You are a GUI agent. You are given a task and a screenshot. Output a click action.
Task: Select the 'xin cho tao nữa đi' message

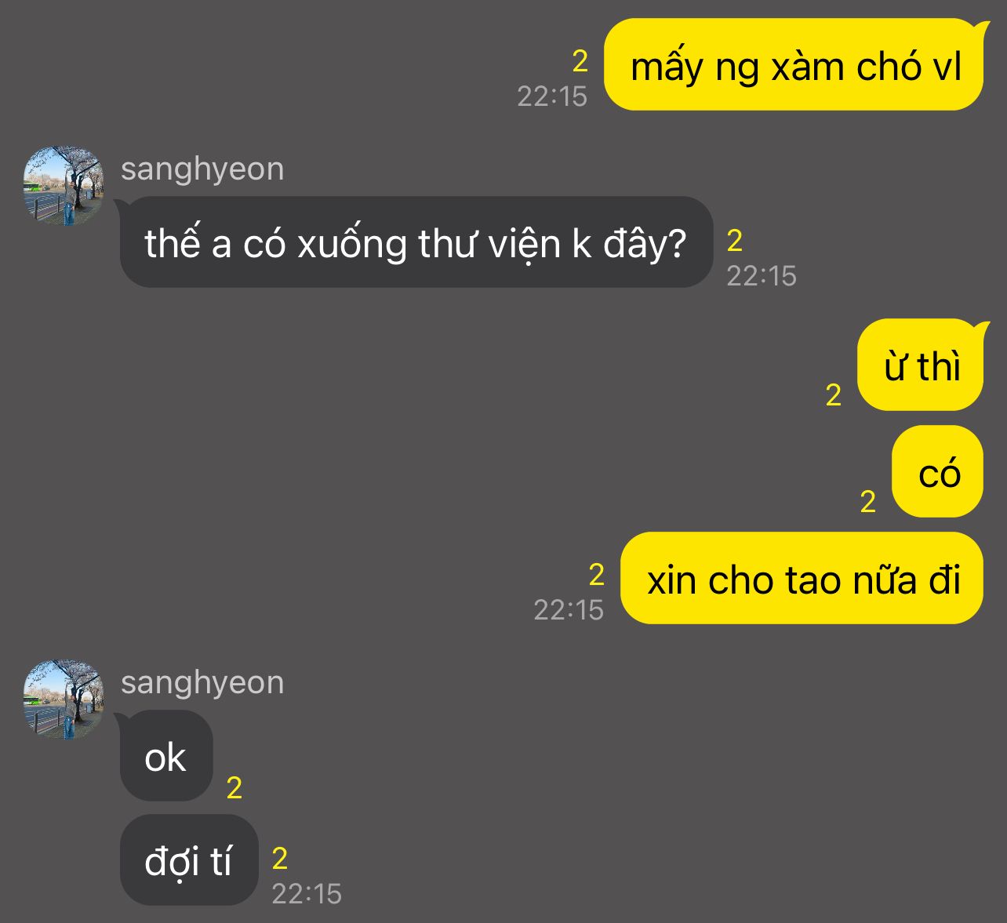pyautogui.click(x=802, y=579)
